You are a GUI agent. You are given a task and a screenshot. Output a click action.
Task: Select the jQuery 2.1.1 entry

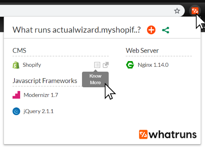click(38, 112)
